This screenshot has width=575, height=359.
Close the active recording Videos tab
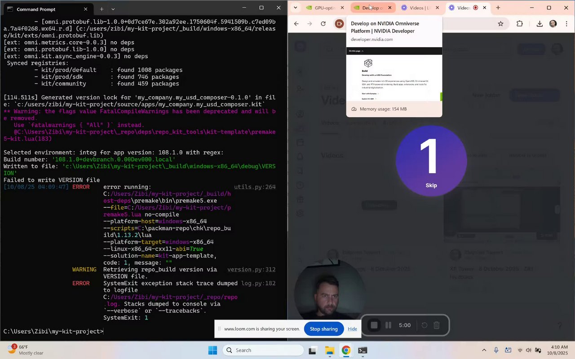click(485, 8)
